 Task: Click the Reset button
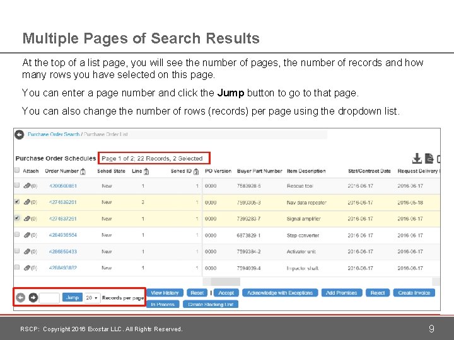point(197,293)
